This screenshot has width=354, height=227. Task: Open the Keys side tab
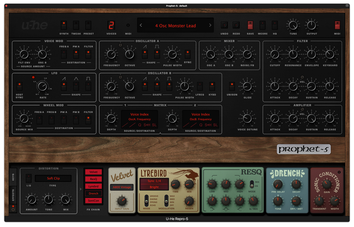point(13,177)
